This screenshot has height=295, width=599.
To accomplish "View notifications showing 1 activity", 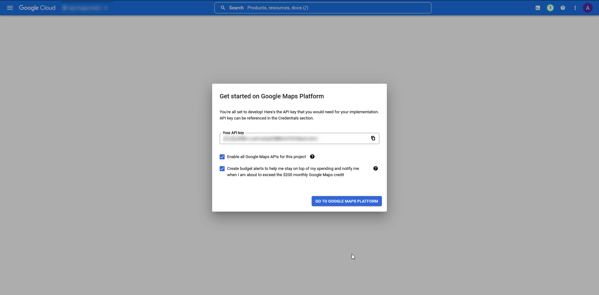I will 550,8.
